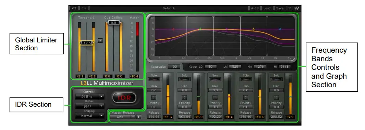365x130 pixels.
Task: Click gain-priority link arrows in the 298.46 release band
Action: [x=246, y=97]
